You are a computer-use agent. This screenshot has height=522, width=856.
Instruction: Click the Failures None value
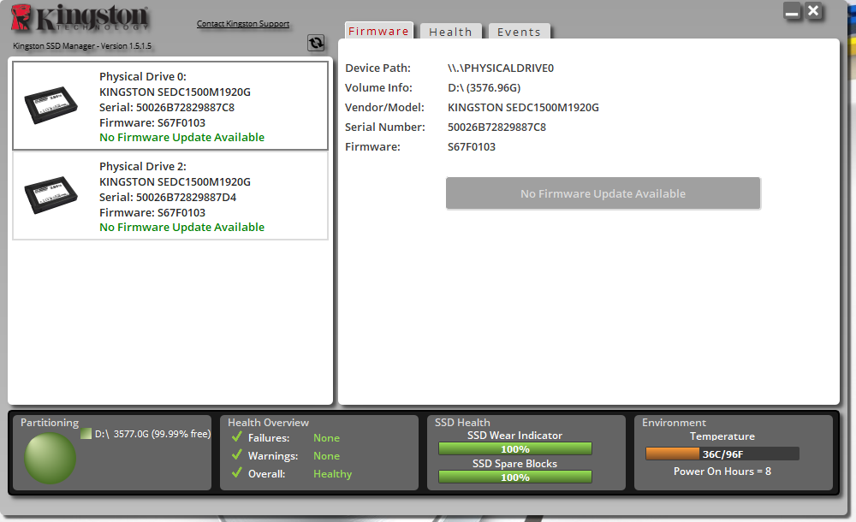click(326, 438)
